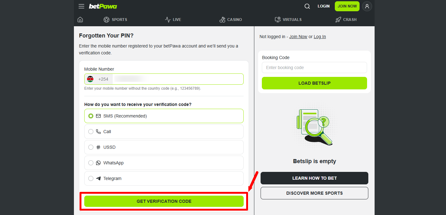Focus the Mobile Number input field
This screenshot has height=215, width=446.
178,79
